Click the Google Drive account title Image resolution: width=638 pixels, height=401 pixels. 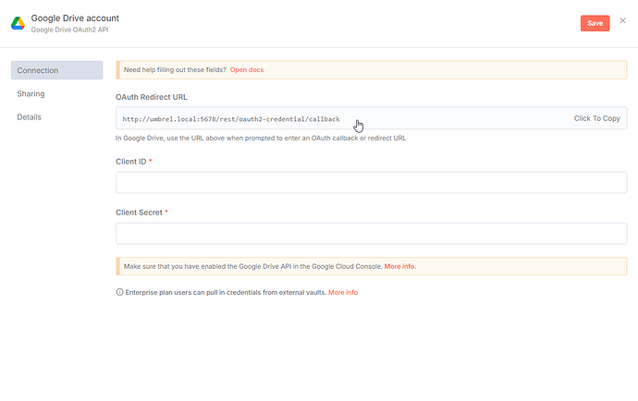click(x=75, y=18)
